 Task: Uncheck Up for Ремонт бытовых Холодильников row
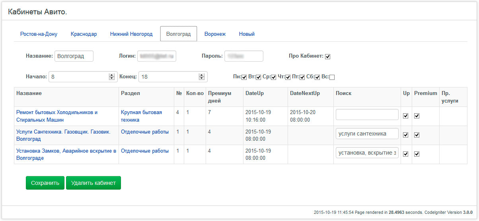pos(406,116)
